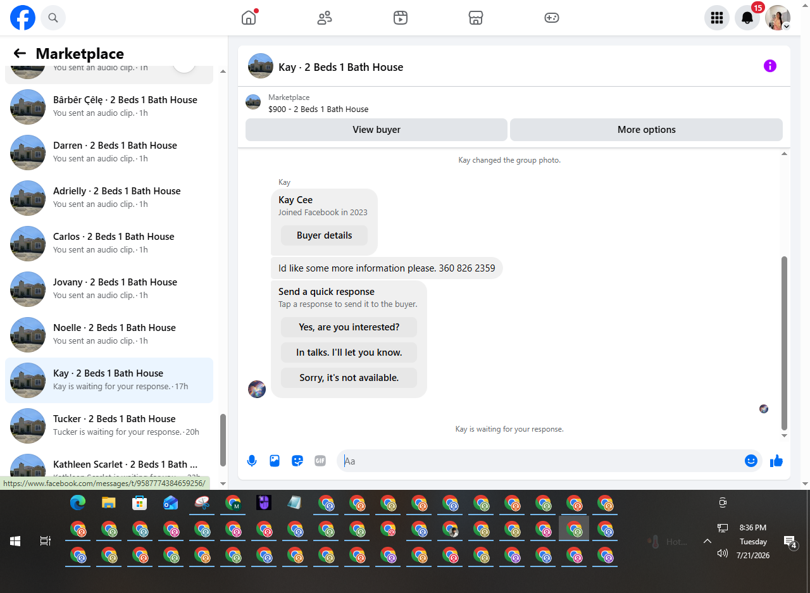Go to the Home feed icon

tap(249, 18)
